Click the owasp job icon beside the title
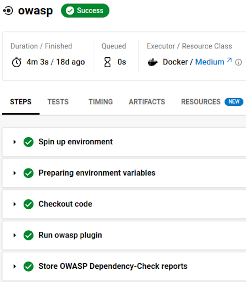This screenshot has width=246, height=282. tap(8, 10)
